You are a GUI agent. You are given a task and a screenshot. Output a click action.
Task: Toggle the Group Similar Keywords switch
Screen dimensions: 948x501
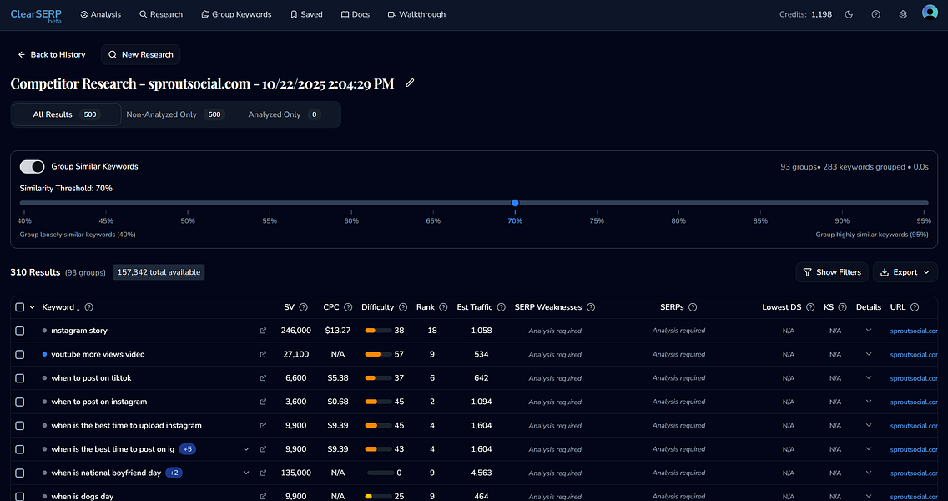tap(32, 166)
